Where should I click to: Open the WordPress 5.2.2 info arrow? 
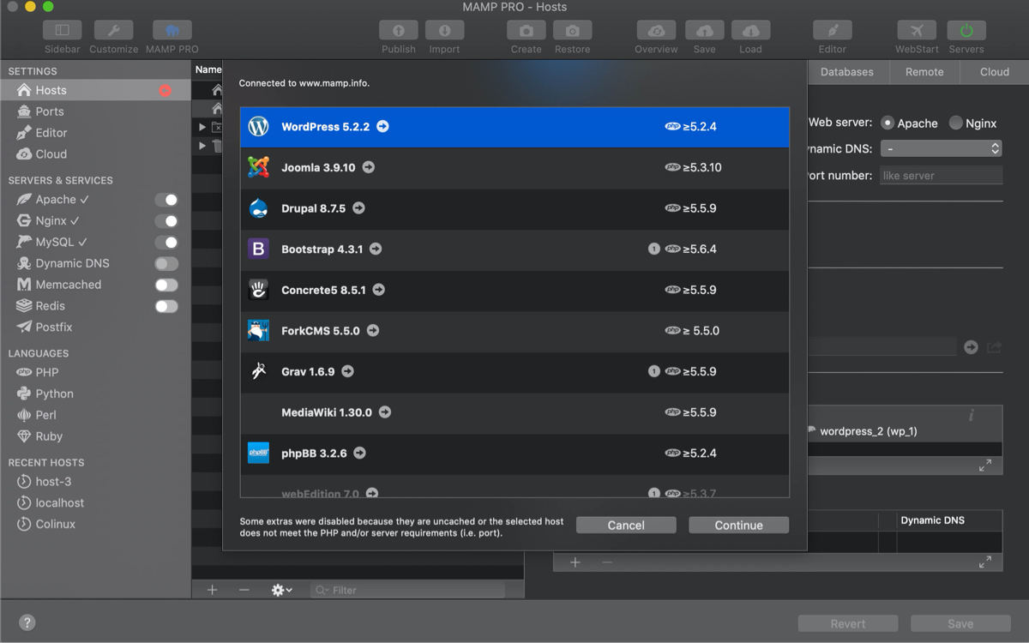pyautogui.click(x=382, y=126)
